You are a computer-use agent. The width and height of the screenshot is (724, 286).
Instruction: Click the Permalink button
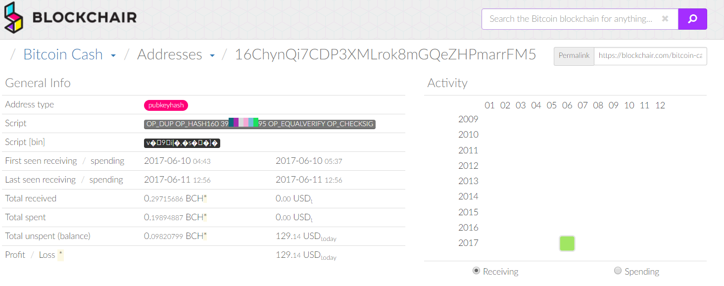click(574, 56)
